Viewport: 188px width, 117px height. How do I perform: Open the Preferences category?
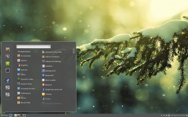coord(24,93)
